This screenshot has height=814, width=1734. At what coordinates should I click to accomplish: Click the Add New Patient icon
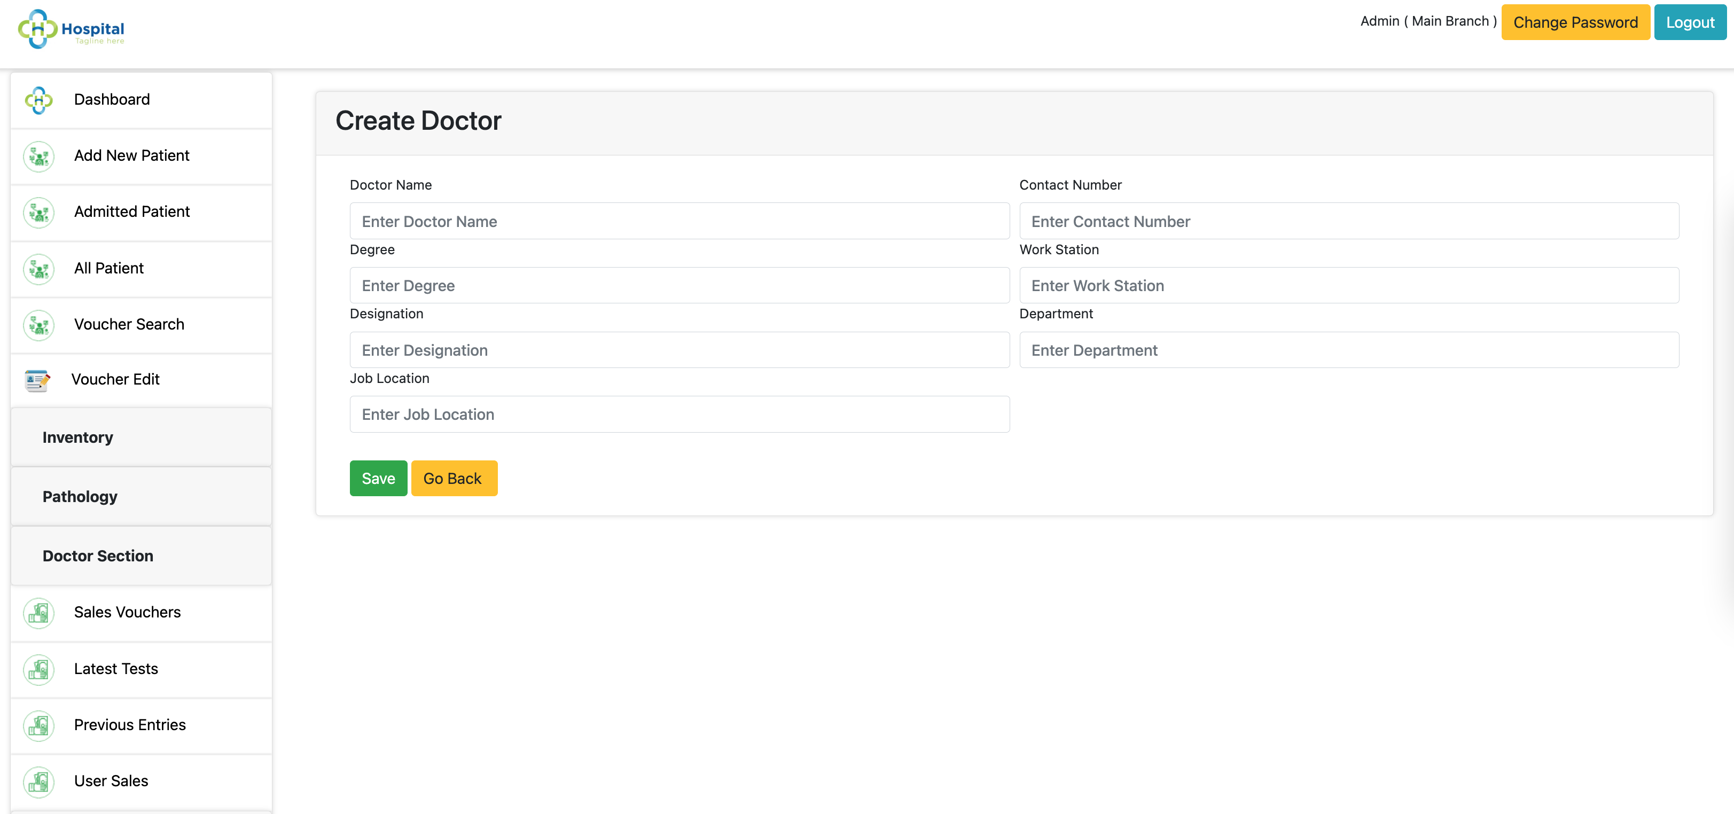pyautogui.click(x=38, y=157)
